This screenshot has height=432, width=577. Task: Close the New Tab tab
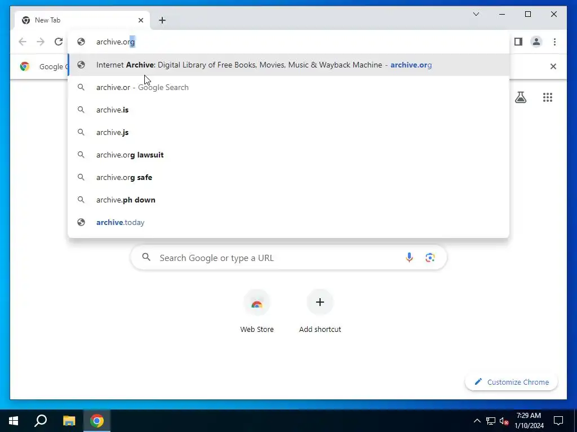click(140, 20)
